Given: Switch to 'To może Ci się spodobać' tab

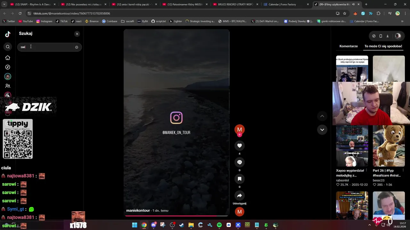Looking at the screenshot, I should [383, 46].
